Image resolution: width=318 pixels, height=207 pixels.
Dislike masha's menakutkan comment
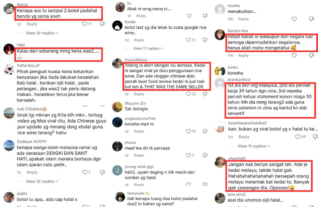click(312, 19)
